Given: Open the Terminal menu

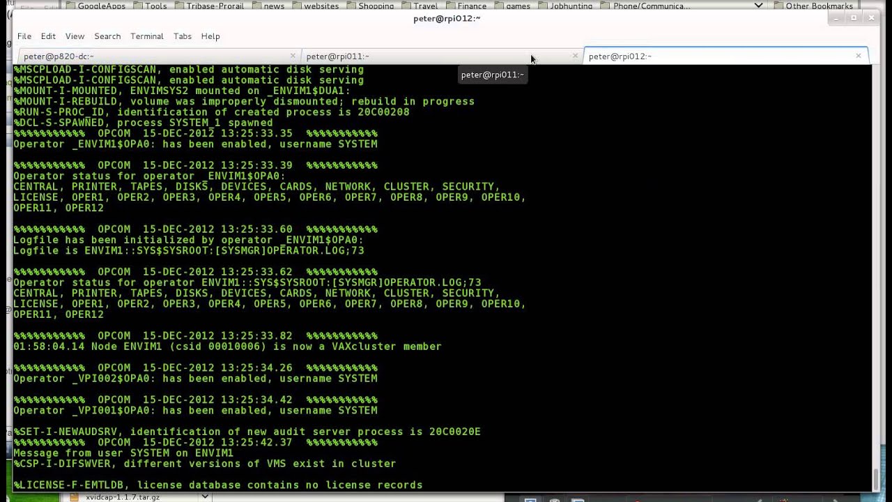Looking at the screenshot, I should coord(147,36).
